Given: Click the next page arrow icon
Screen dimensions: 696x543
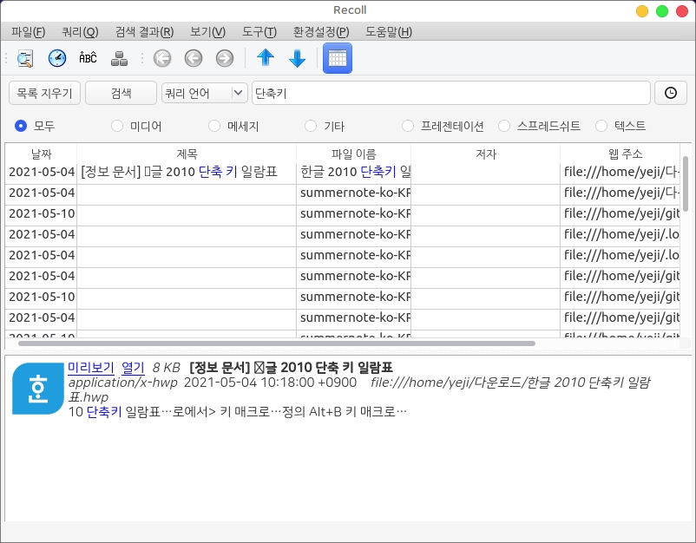Looking at the screenshot, I should (225, 58).
